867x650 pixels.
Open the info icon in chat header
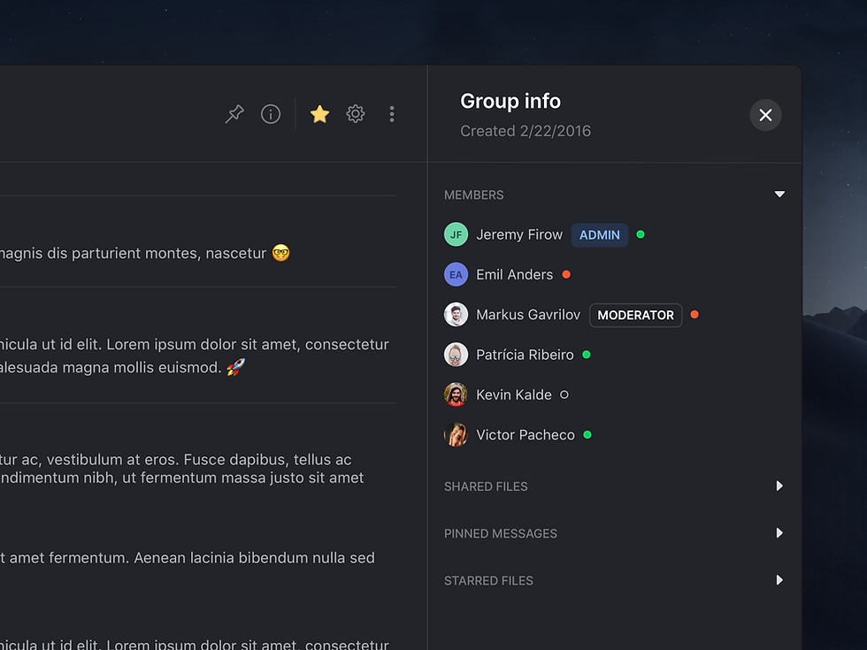point(271,114)
